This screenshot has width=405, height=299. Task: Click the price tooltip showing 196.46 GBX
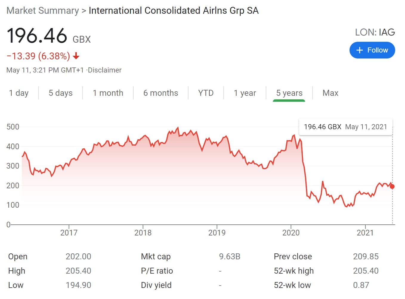click(346, 127)
